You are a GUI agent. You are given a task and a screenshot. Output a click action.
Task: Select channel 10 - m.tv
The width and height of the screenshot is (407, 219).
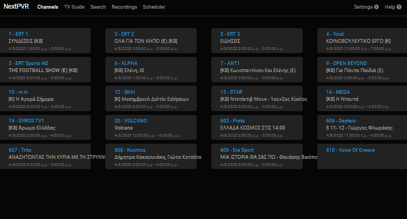click(18, 92)
